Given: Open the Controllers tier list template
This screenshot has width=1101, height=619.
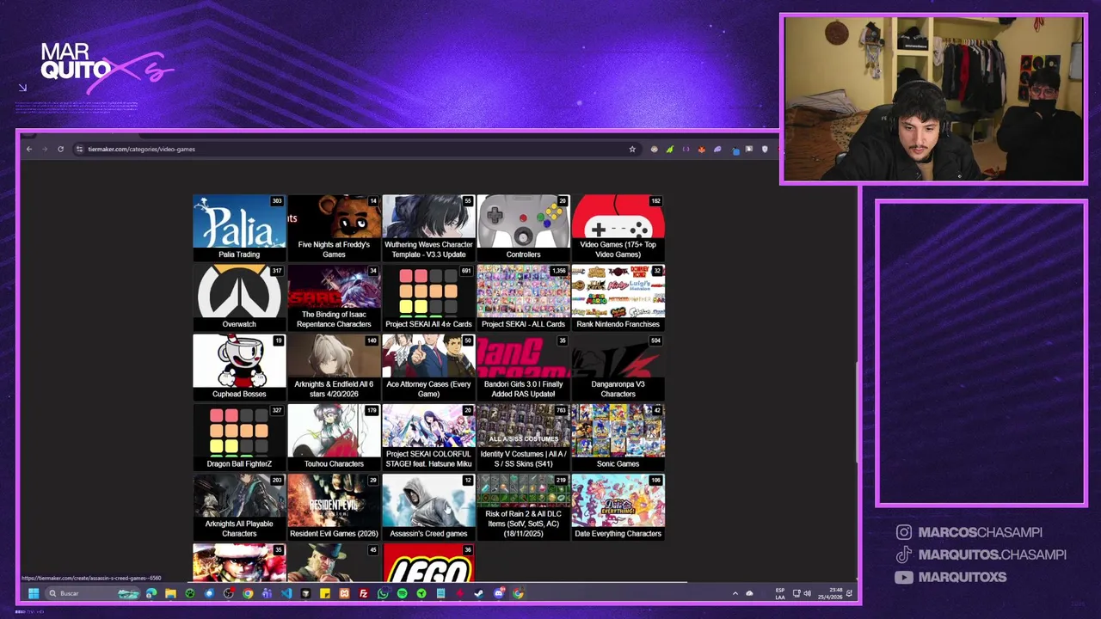Looking at the screenshot, I should click(523, 228).
